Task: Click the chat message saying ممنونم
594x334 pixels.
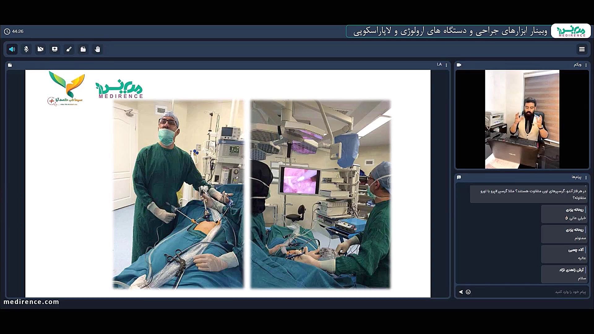Action: 564,234
